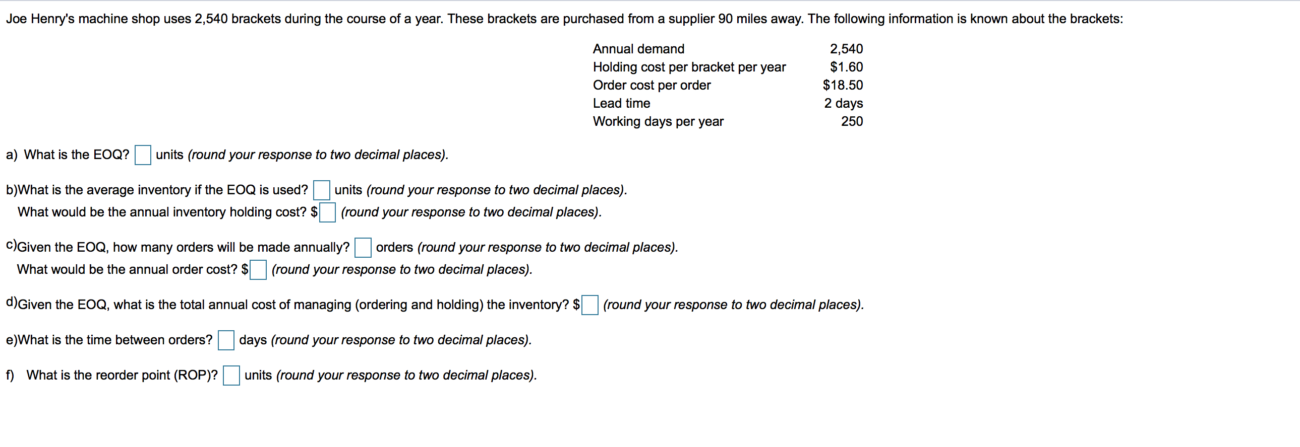Click the $18.50 order cost value
The image size is (1300, 447).
coord(843,85)
